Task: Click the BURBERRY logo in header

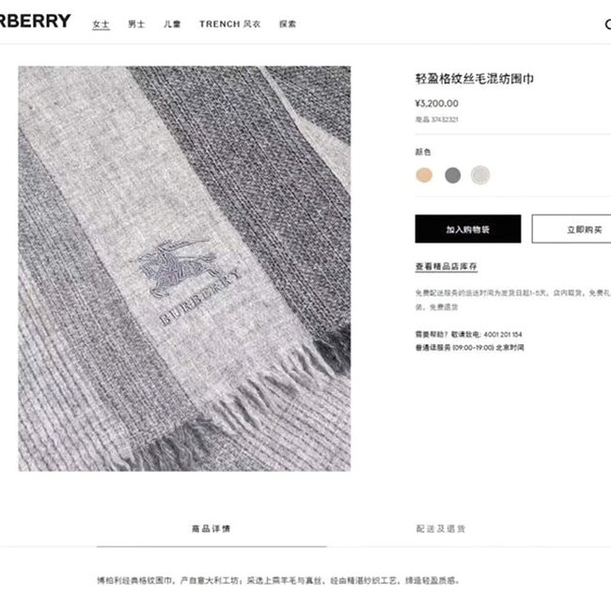Action: (35, 21)
